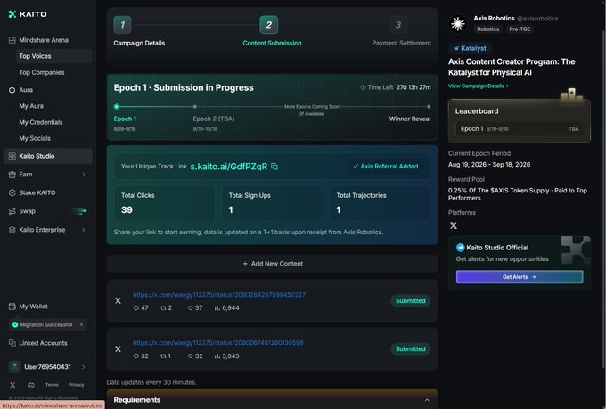Click the plus icon in Add New Content
This screenshot has width=606, height=409.
pos(245,264)
